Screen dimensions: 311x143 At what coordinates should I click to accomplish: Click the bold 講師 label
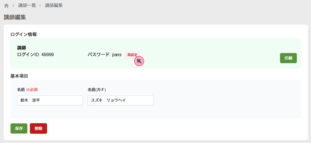pos(22,48)
